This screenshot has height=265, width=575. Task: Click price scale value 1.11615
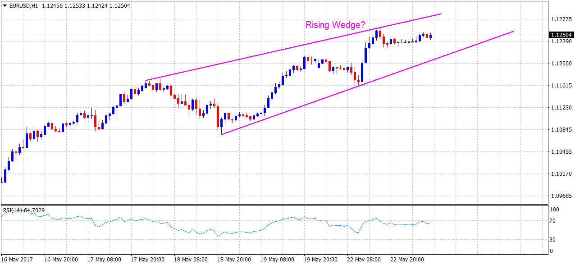[x=561, y=86]
